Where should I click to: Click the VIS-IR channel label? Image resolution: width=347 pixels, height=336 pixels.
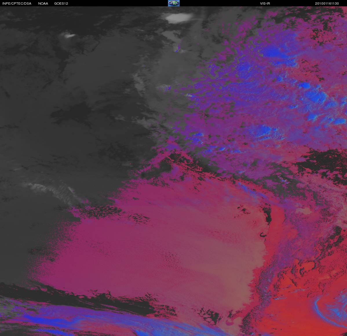[265, 3]
